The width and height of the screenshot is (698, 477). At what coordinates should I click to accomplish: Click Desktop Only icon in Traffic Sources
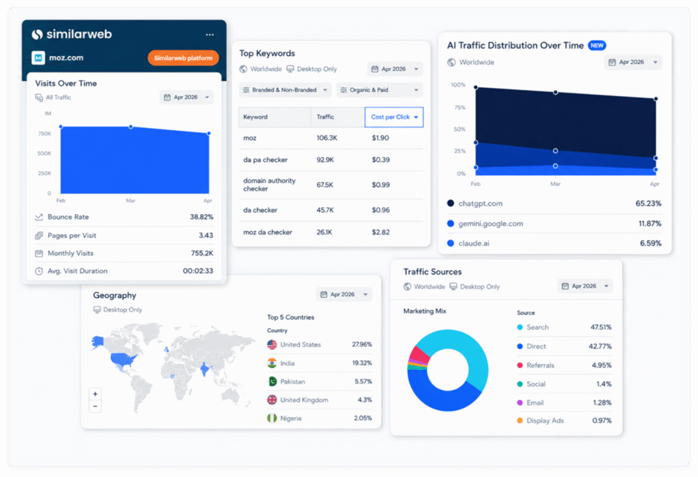(x=453, y=287)
